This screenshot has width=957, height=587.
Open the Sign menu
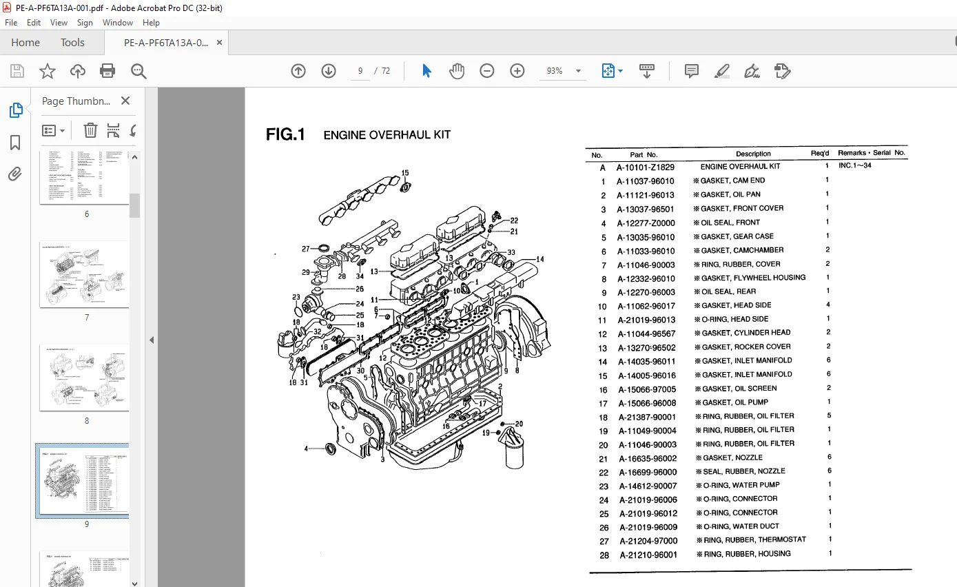click(85, 23)
